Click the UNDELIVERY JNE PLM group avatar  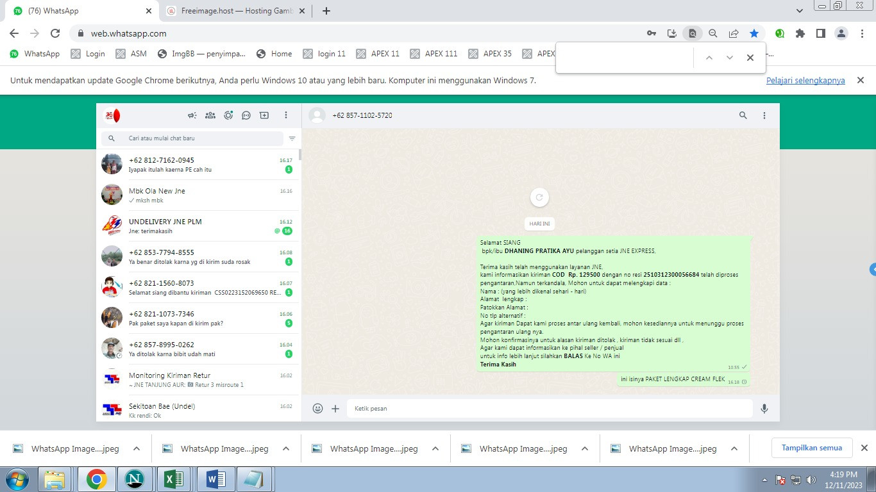(x=112, y=225)
